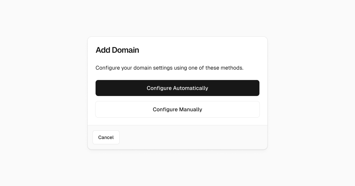This screenshot has height=186, width=355.
Task: Pick the white Configure Manually button
Action: click(x=177, y=109)
